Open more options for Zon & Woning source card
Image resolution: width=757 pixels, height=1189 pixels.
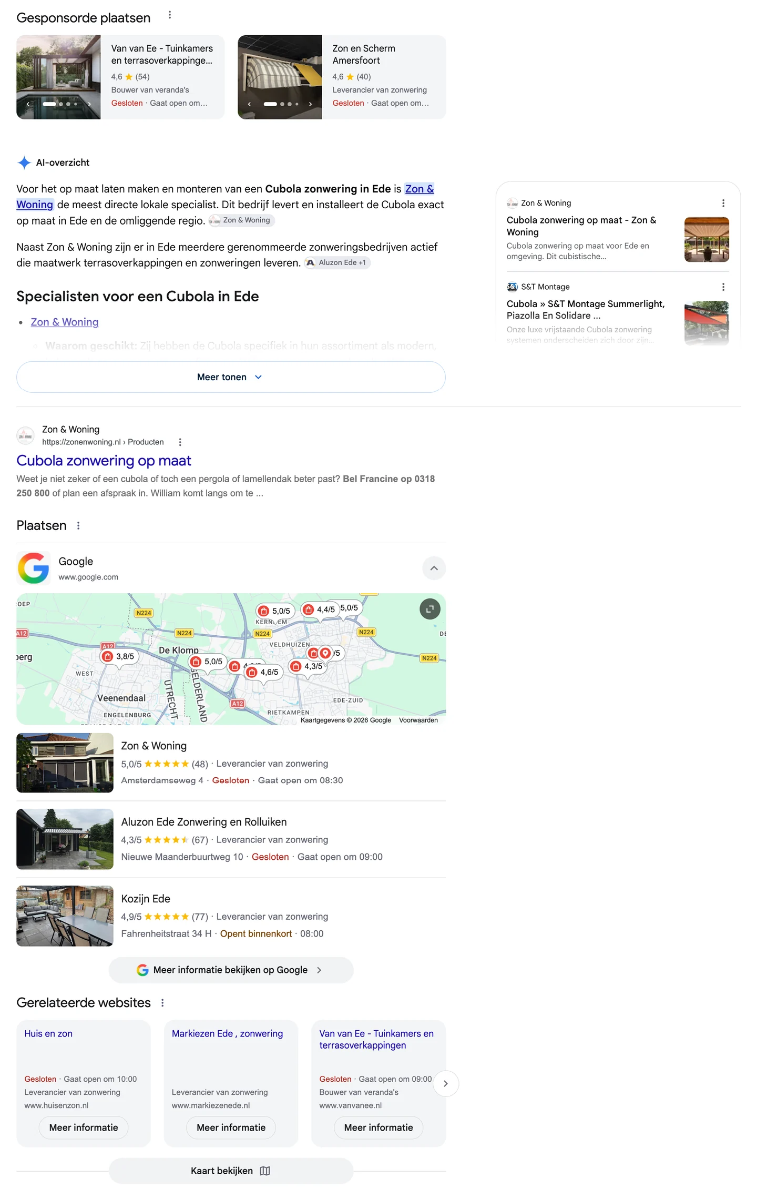723,203
